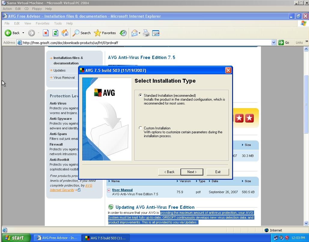Sort lower table by Date column
The image size is (309, 242).
point(215,181)
